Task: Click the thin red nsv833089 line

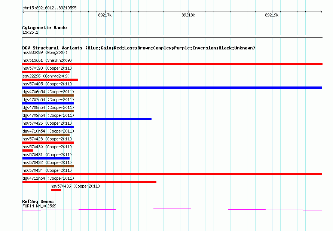Action: [172, 56]
